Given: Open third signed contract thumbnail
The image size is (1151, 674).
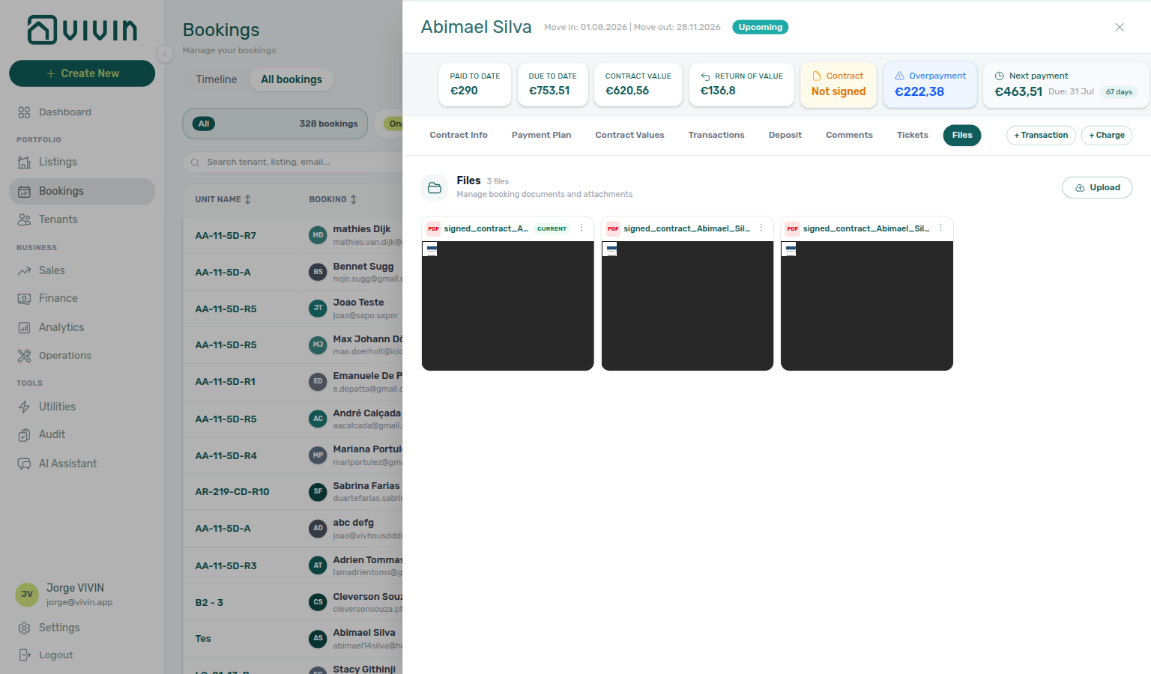Looking at the screenshot, I should [867, 306].
